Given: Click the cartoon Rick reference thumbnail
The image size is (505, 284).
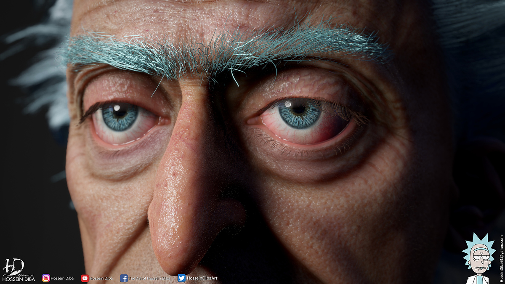Looking at the screenshot, I should pos(478,258).
